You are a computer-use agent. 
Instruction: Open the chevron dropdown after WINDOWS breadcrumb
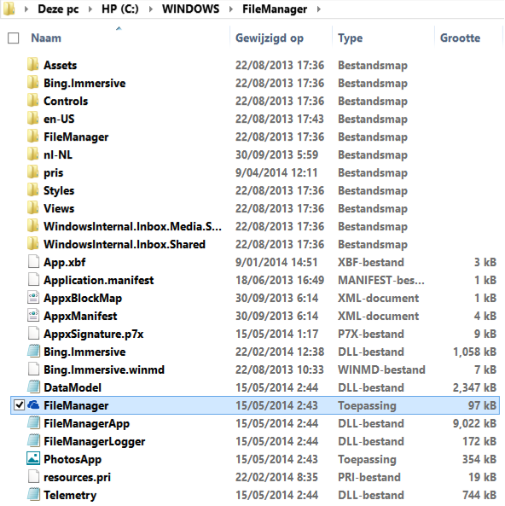(231, 9)
